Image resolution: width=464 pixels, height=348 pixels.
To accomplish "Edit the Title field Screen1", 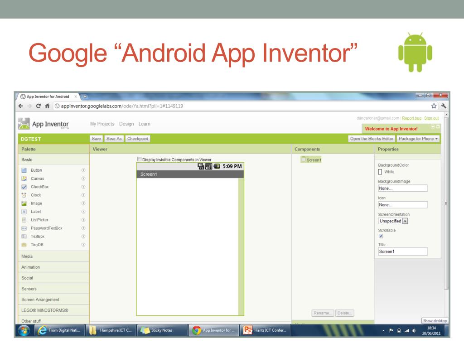I will [403, 251].
